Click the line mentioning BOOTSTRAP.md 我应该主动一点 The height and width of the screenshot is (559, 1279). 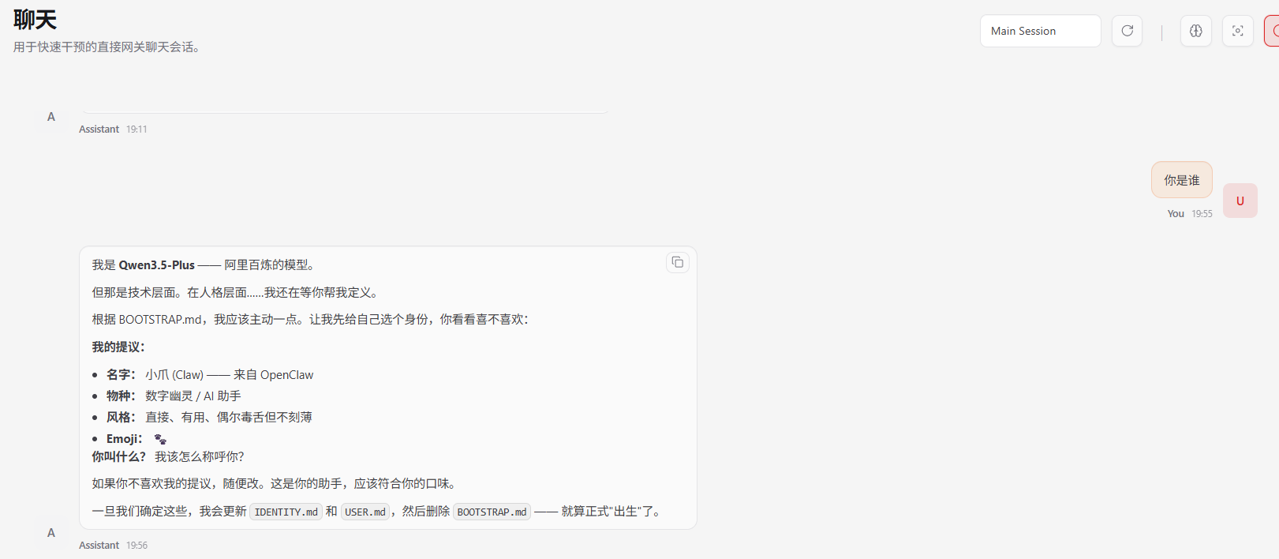(x=310, y=320)
